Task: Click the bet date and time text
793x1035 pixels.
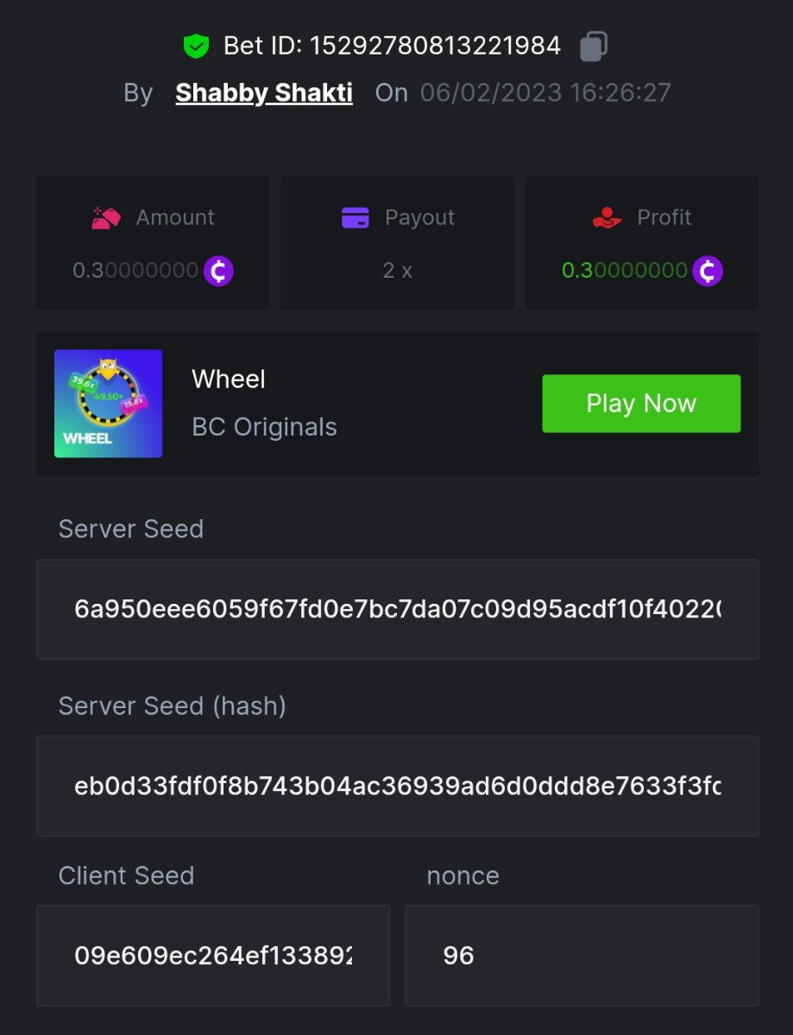Action: click(545, 93)
